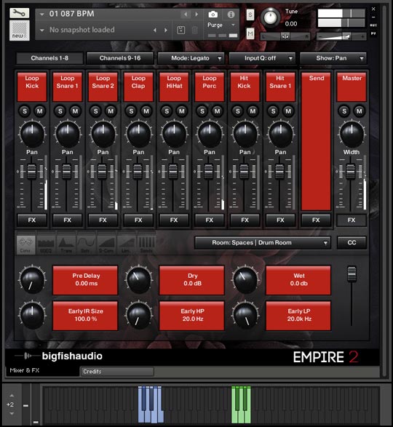Image resolution: width=393 pixels, height=427 pixels.
Task: Click the Master volume fader
Action: click(351, 172)
